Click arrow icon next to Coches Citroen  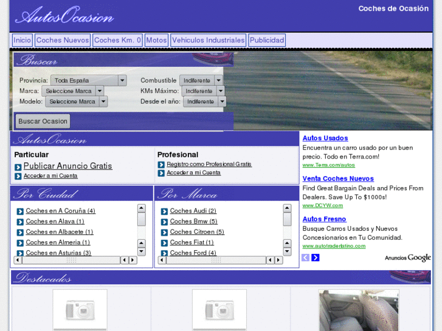[164, 233]
